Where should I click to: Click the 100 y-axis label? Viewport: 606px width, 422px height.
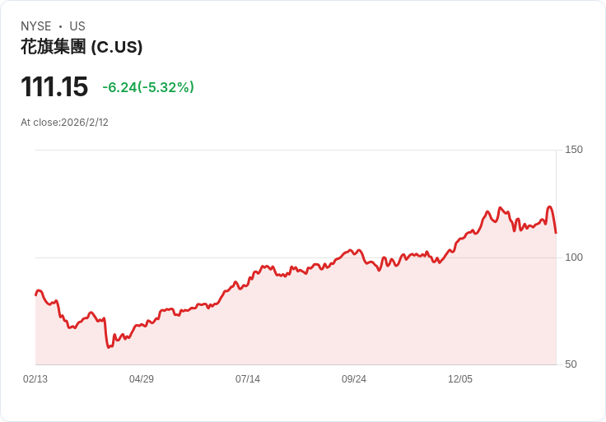coord(574,257)
